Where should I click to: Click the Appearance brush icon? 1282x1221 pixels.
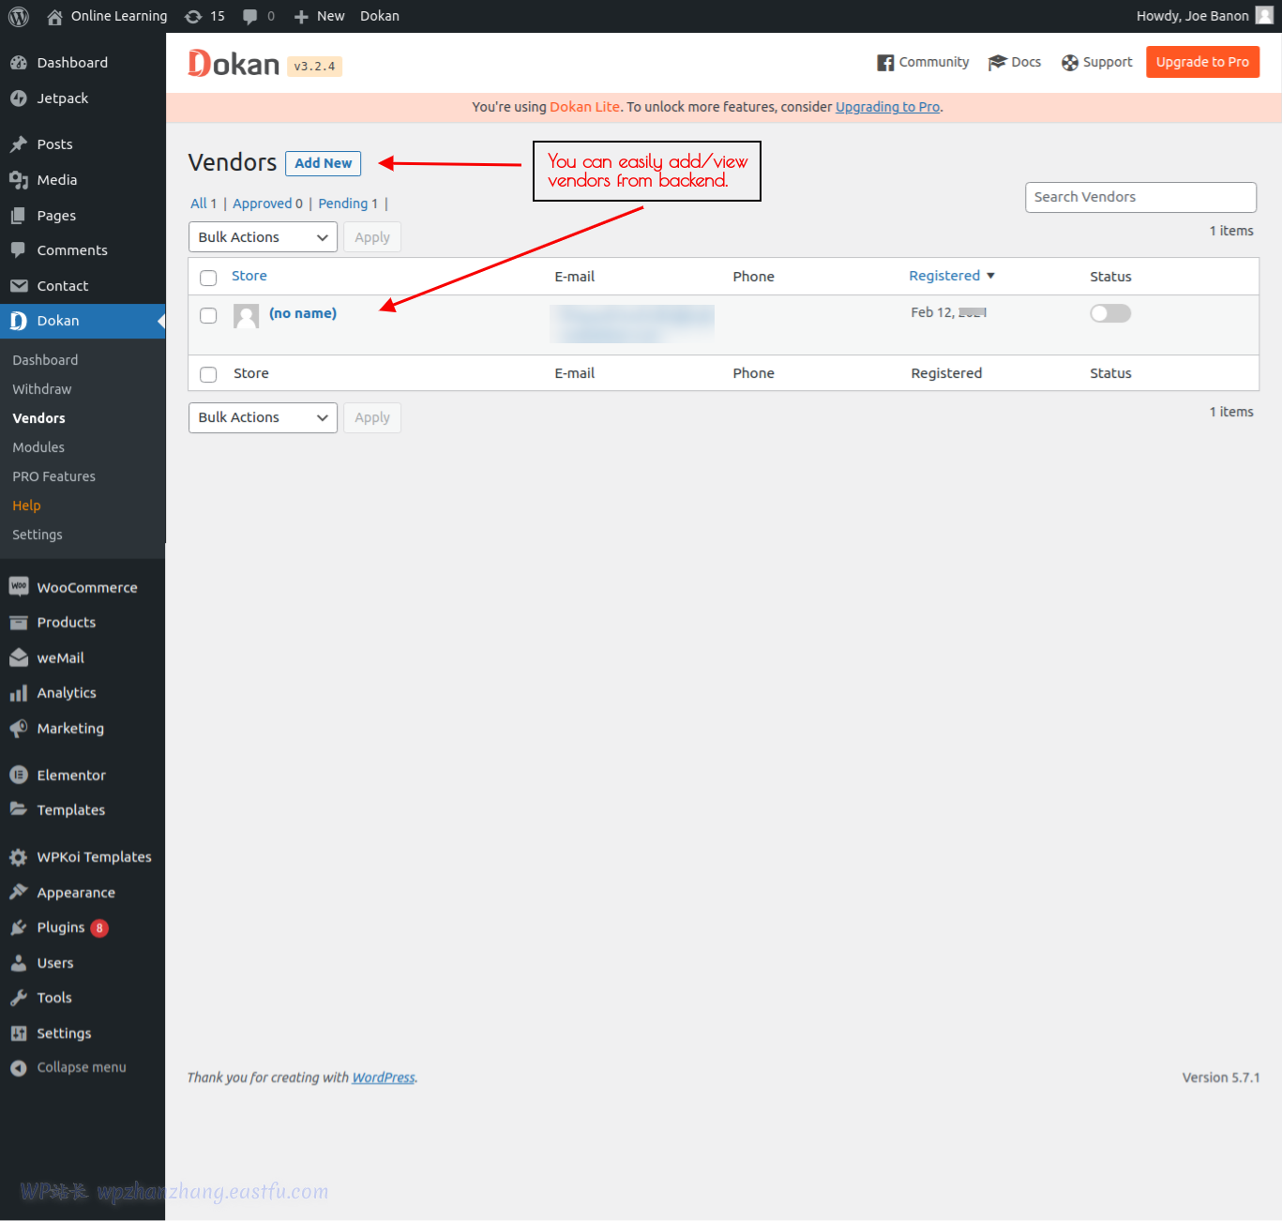click(x=19, y=893)
